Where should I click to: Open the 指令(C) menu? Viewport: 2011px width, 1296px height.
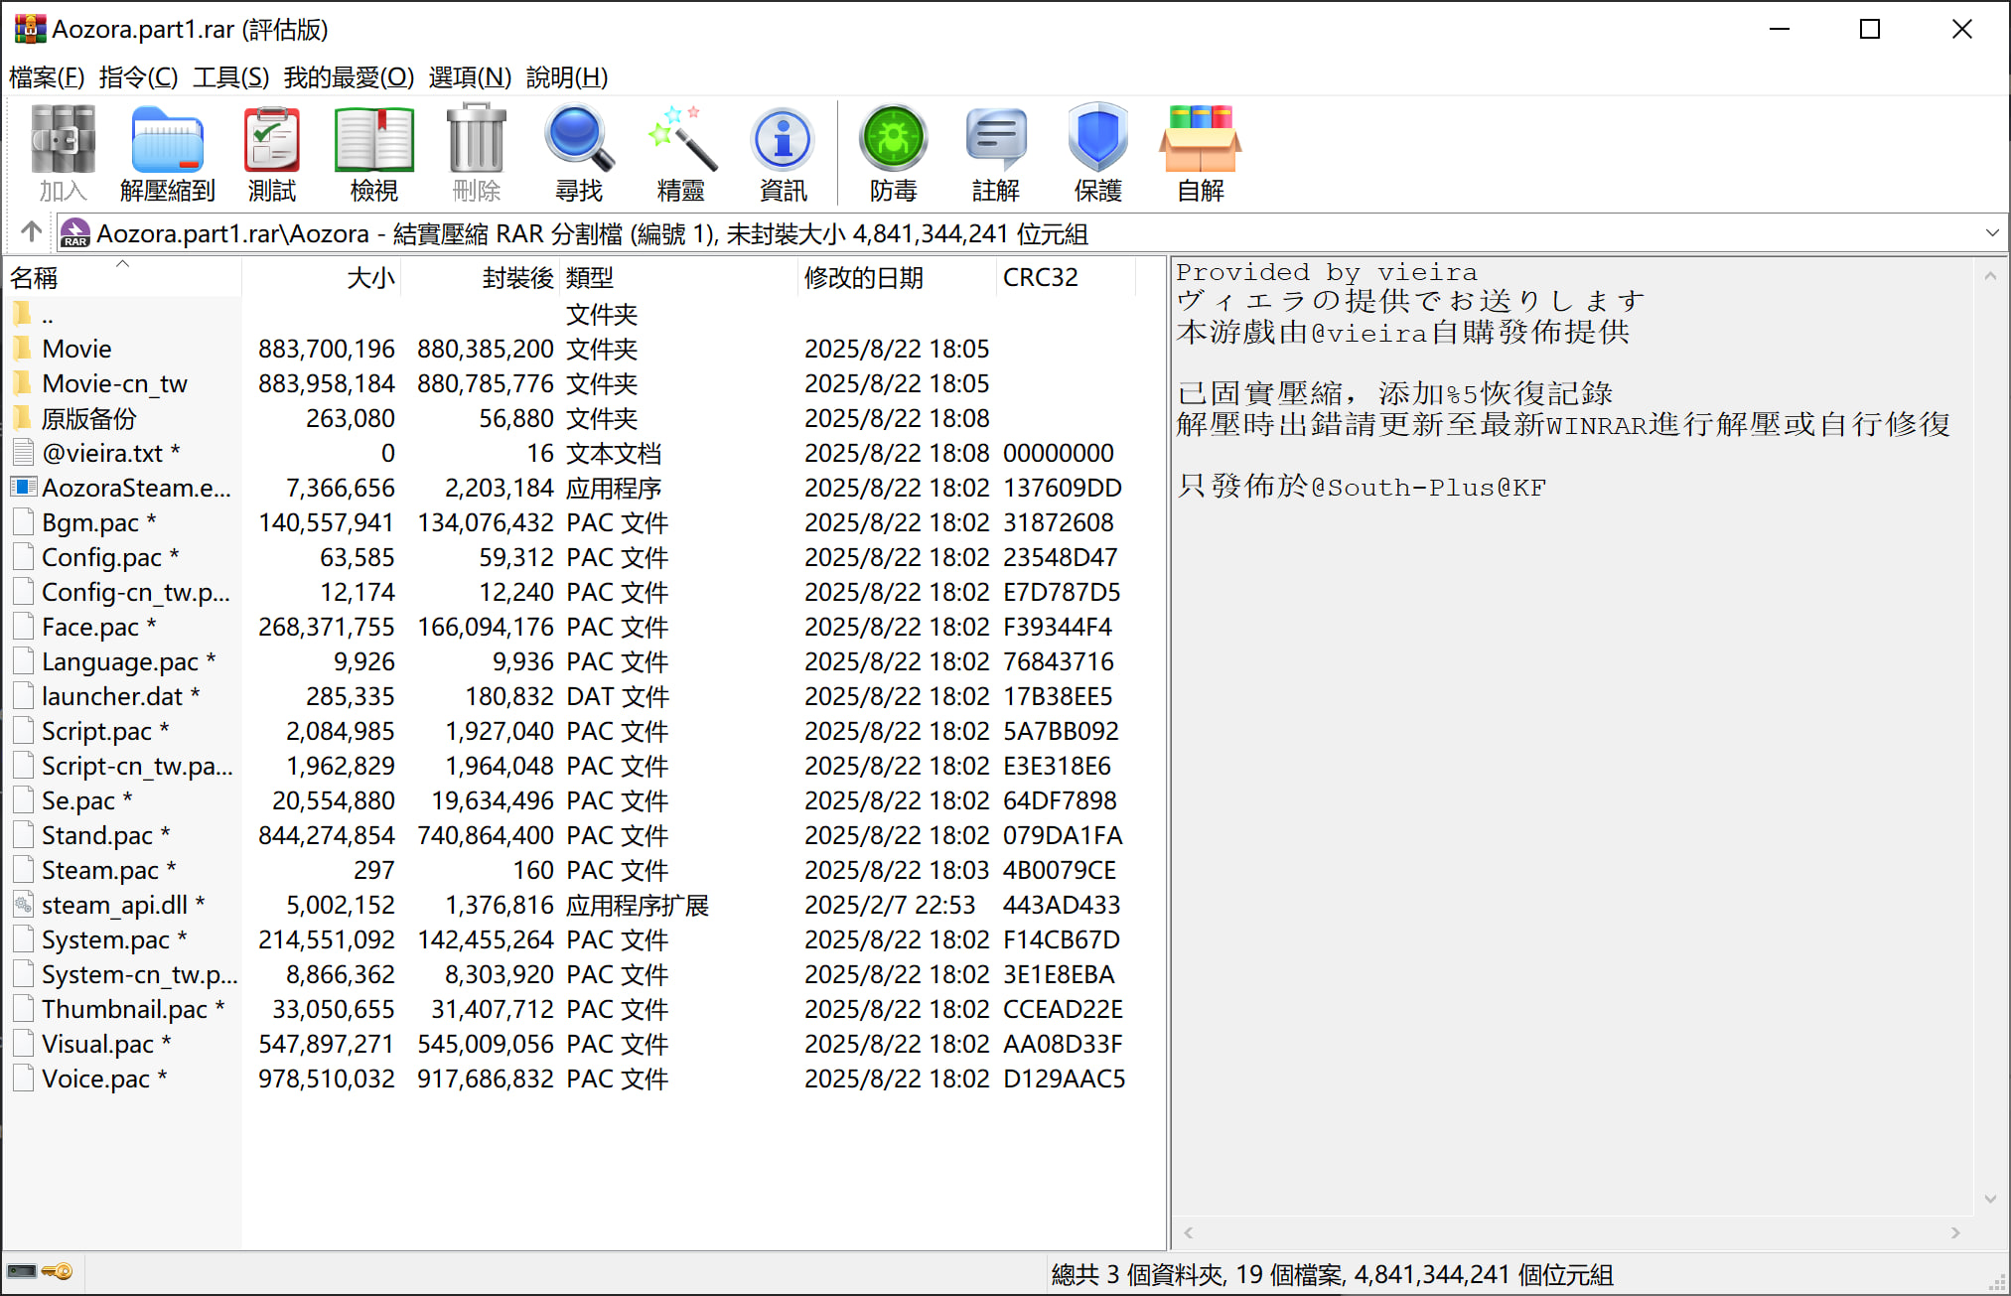pos(138,76)
